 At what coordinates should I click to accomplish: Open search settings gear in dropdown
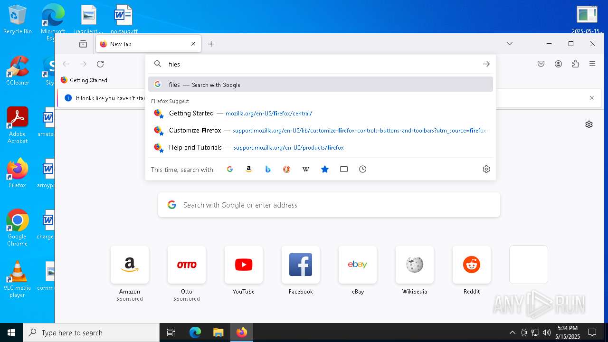[x=486, y=169]
